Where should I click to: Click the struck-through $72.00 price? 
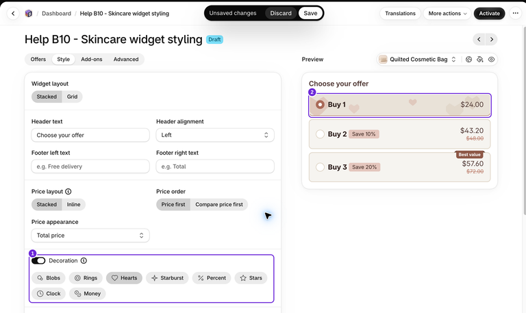475,171
